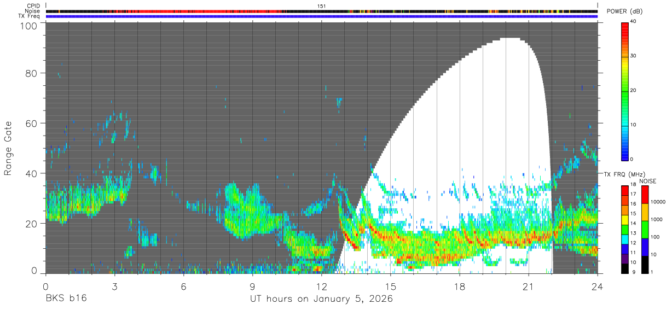This screenshot has height=310, width=672.
Task: Click the red-and-black Noise strip above the plot
Action: pyautogui.click(x=322, y=11)
